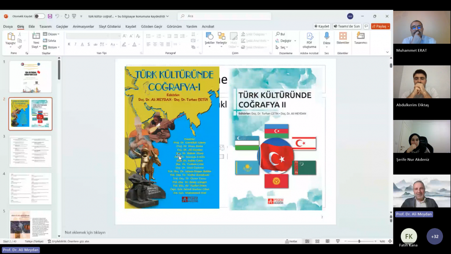This screenshot has width=451, height=254.
Task: Open the Animasyonlar ribbon tab
Action: point(83,26)
